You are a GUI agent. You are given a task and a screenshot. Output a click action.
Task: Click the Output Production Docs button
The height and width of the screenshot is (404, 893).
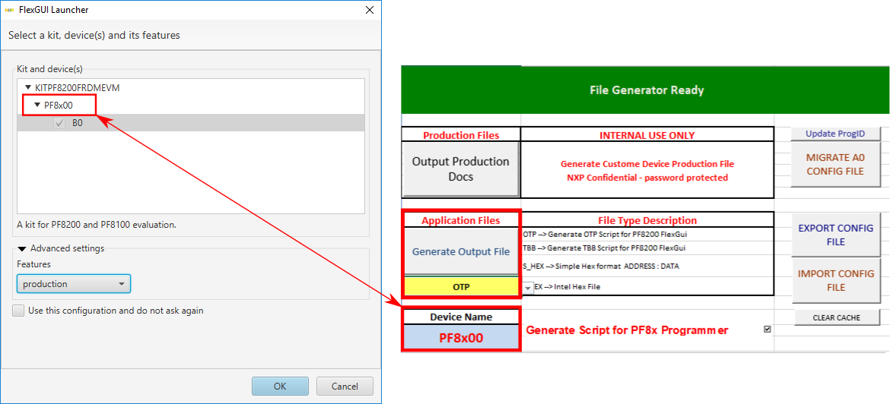point(460,169)
